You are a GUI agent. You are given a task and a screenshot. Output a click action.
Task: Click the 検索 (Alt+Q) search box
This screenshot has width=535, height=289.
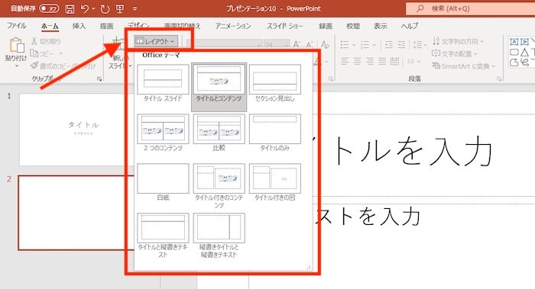pyautogui.click(x=470, y=8)
